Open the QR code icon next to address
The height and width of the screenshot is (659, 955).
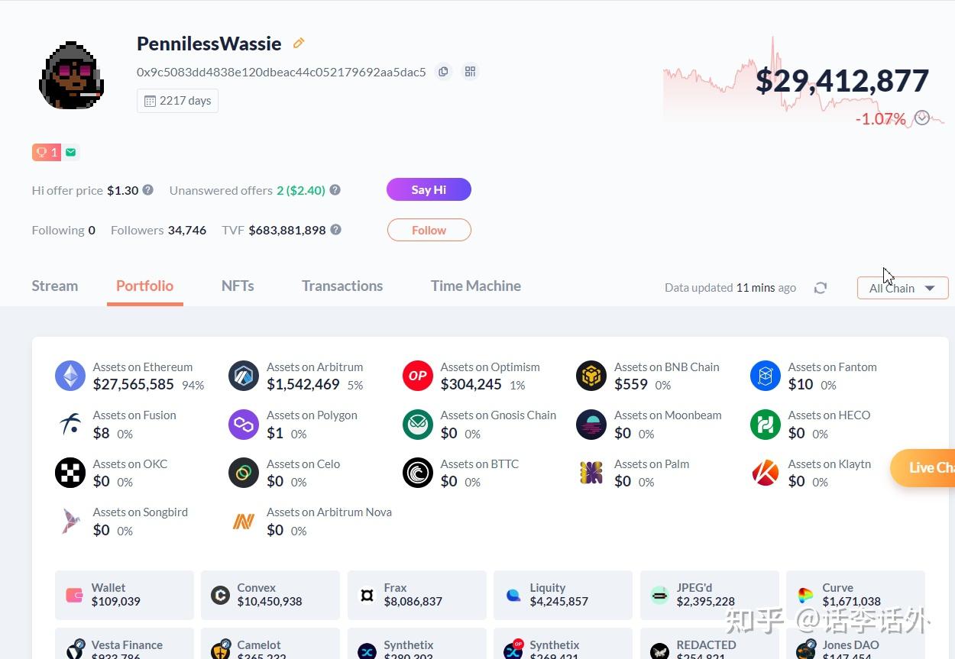pos(470,72)
